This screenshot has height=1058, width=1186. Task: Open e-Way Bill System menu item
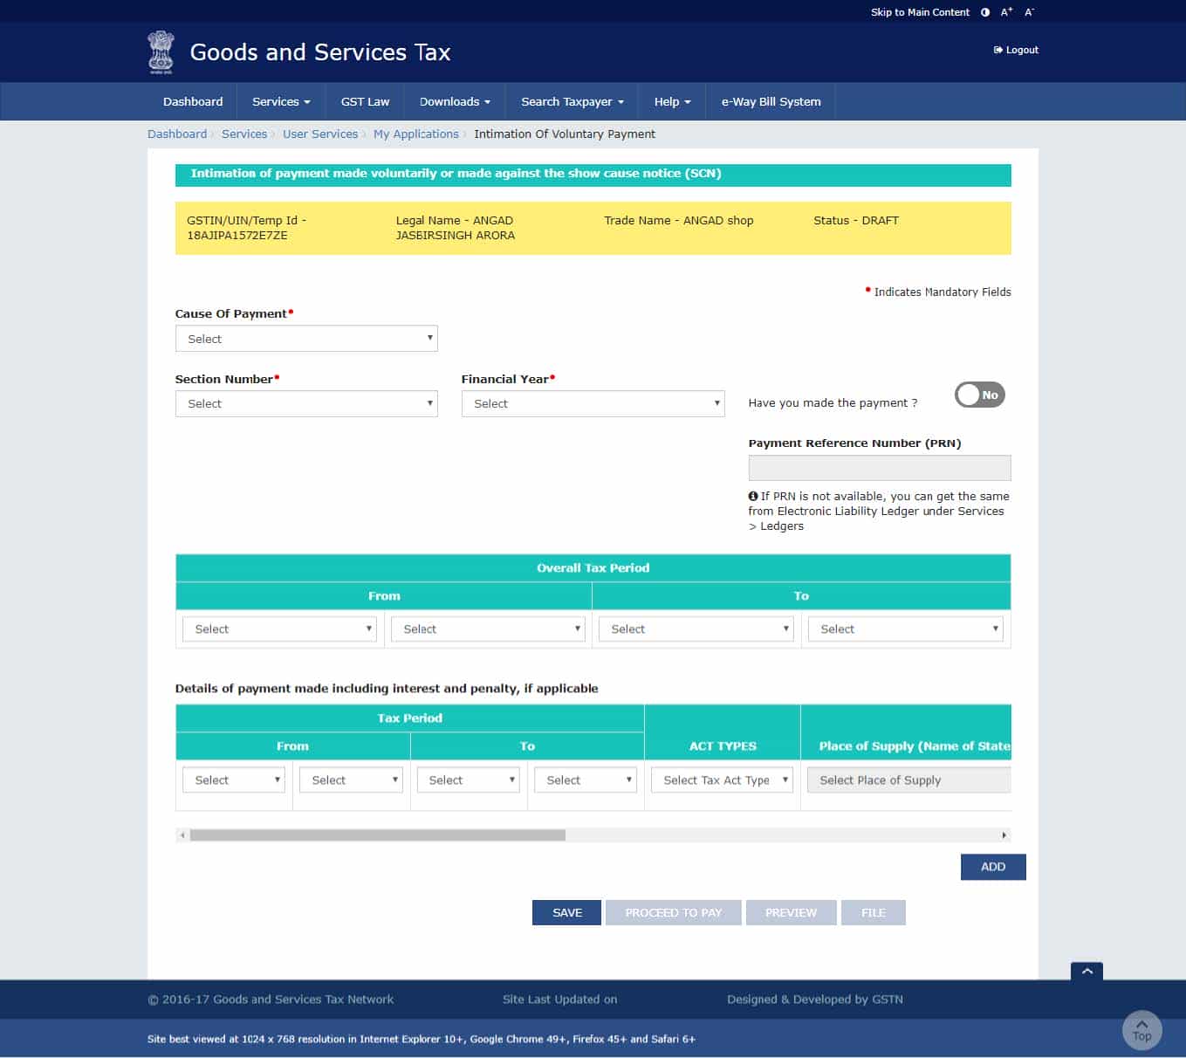(771, 101)
